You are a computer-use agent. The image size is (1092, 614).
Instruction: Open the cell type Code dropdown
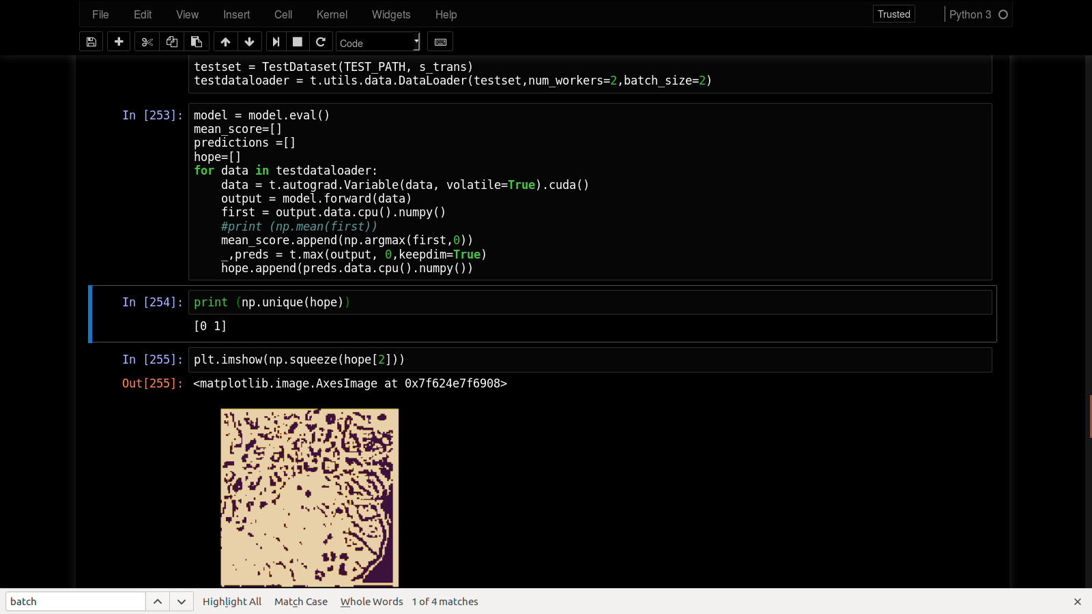[x=379, y=43]
